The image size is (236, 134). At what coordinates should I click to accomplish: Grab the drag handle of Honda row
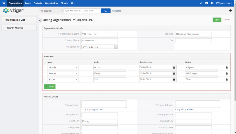coord(44,67)
